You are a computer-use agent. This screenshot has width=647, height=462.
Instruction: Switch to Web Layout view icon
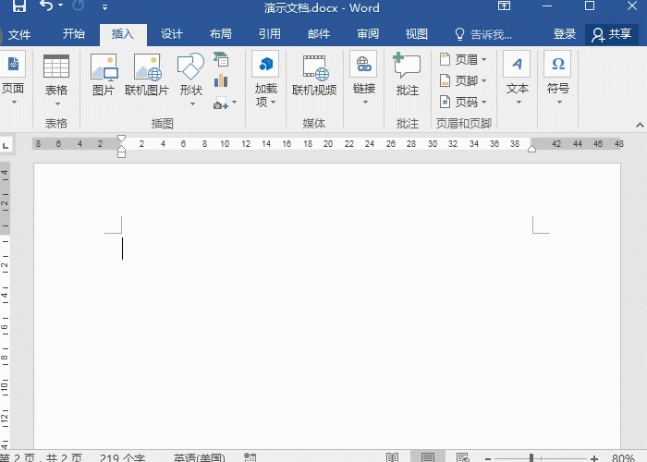pos(463,457)
